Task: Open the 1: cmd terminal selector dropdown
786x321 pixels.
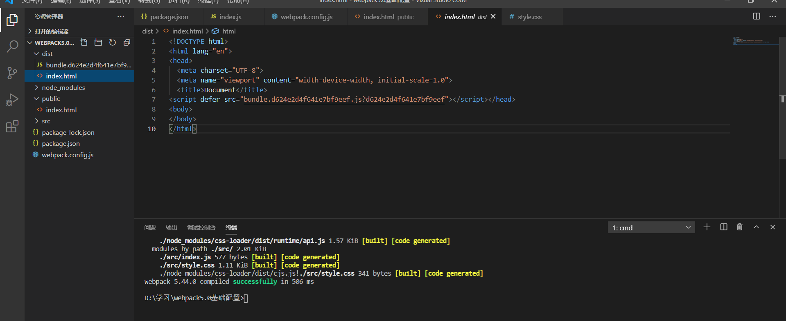Action: 651,227
